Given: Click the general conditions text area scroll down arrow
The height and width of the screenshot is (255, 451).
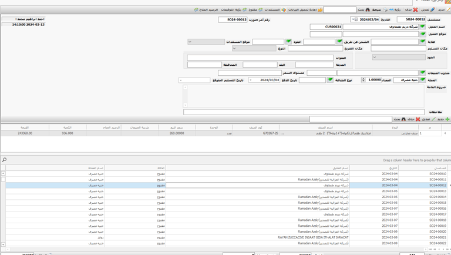Looking at the screenshot, I should [x=185, y=105].
